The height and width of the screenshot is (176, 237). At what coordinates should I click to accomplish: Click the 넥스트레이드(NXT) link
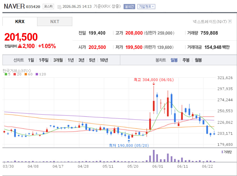tap(210, 21)
